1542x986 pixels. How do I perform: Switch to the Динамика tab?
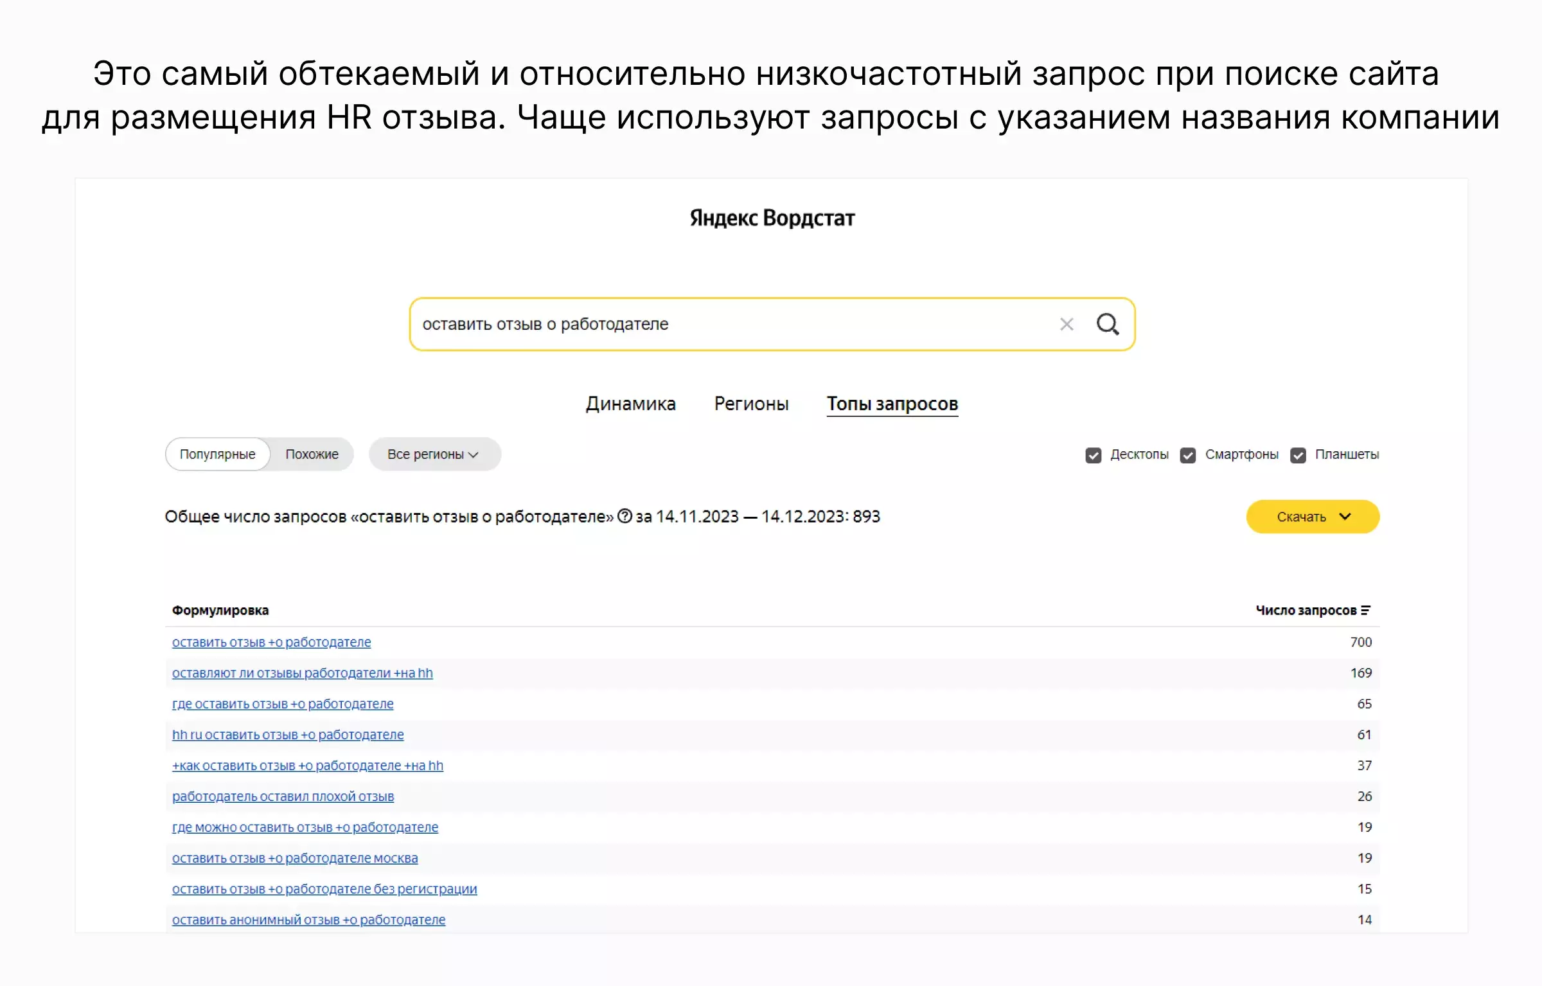coord(631,404)
